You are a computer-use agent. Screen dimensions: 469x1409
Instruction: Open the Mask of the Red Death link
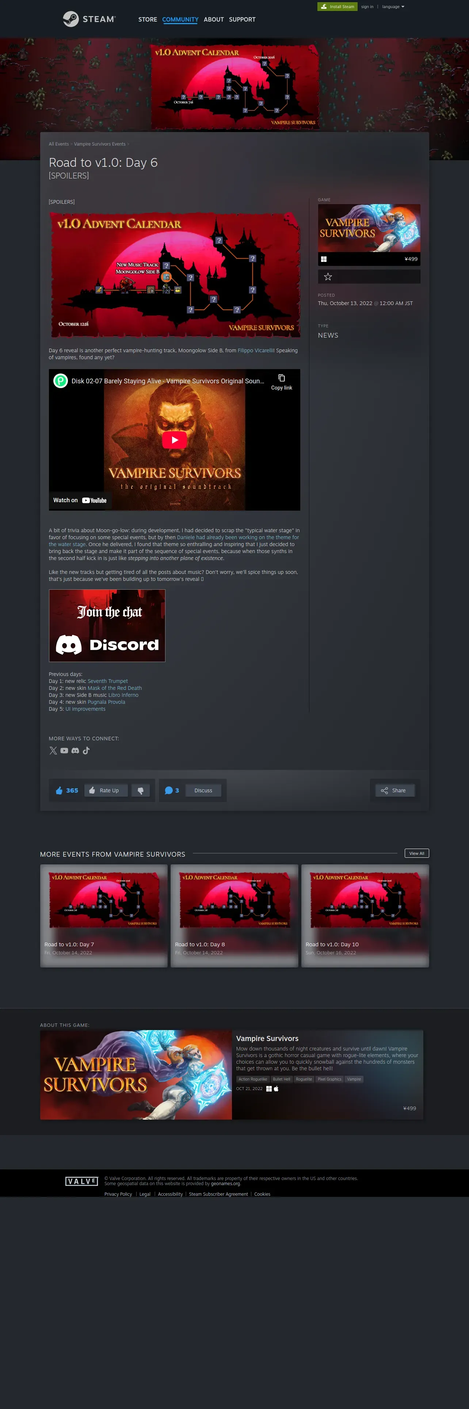click(115, 688)
